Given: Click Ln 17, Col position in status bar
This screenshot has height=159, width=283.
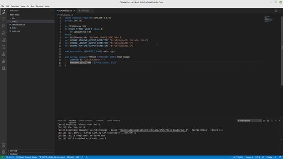Looking at the screenshot, I should [x=238, y=157].
